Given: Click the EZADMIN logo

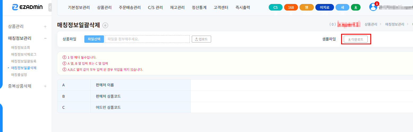Looking at the screenshot, I should pyautogui.click(x=27, y=7).
